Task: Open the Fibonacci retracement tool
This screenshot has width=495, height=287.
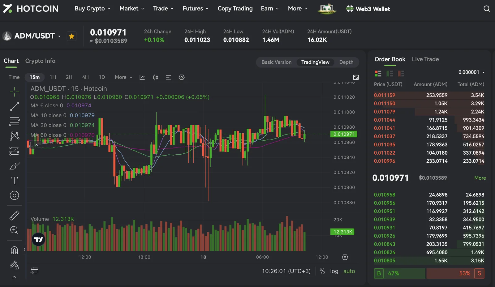Action: (x=14, y=121)
